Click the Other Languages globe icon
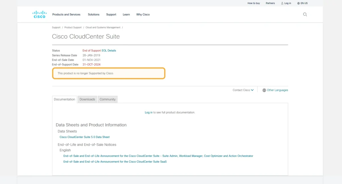Image resolution: width=342 pixels, height=184 pixels. 264,90
